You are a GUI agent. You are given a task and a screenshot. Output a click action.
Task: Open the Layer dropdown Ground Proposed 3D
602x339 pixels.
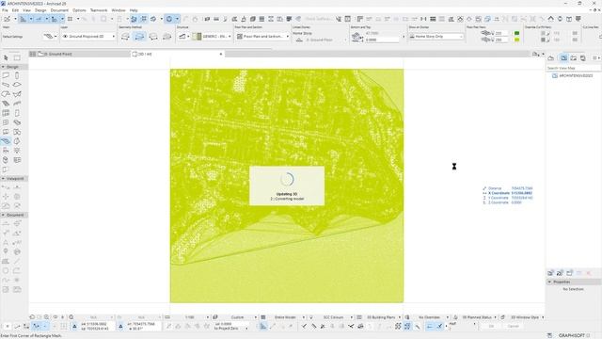tap(88, 36)
